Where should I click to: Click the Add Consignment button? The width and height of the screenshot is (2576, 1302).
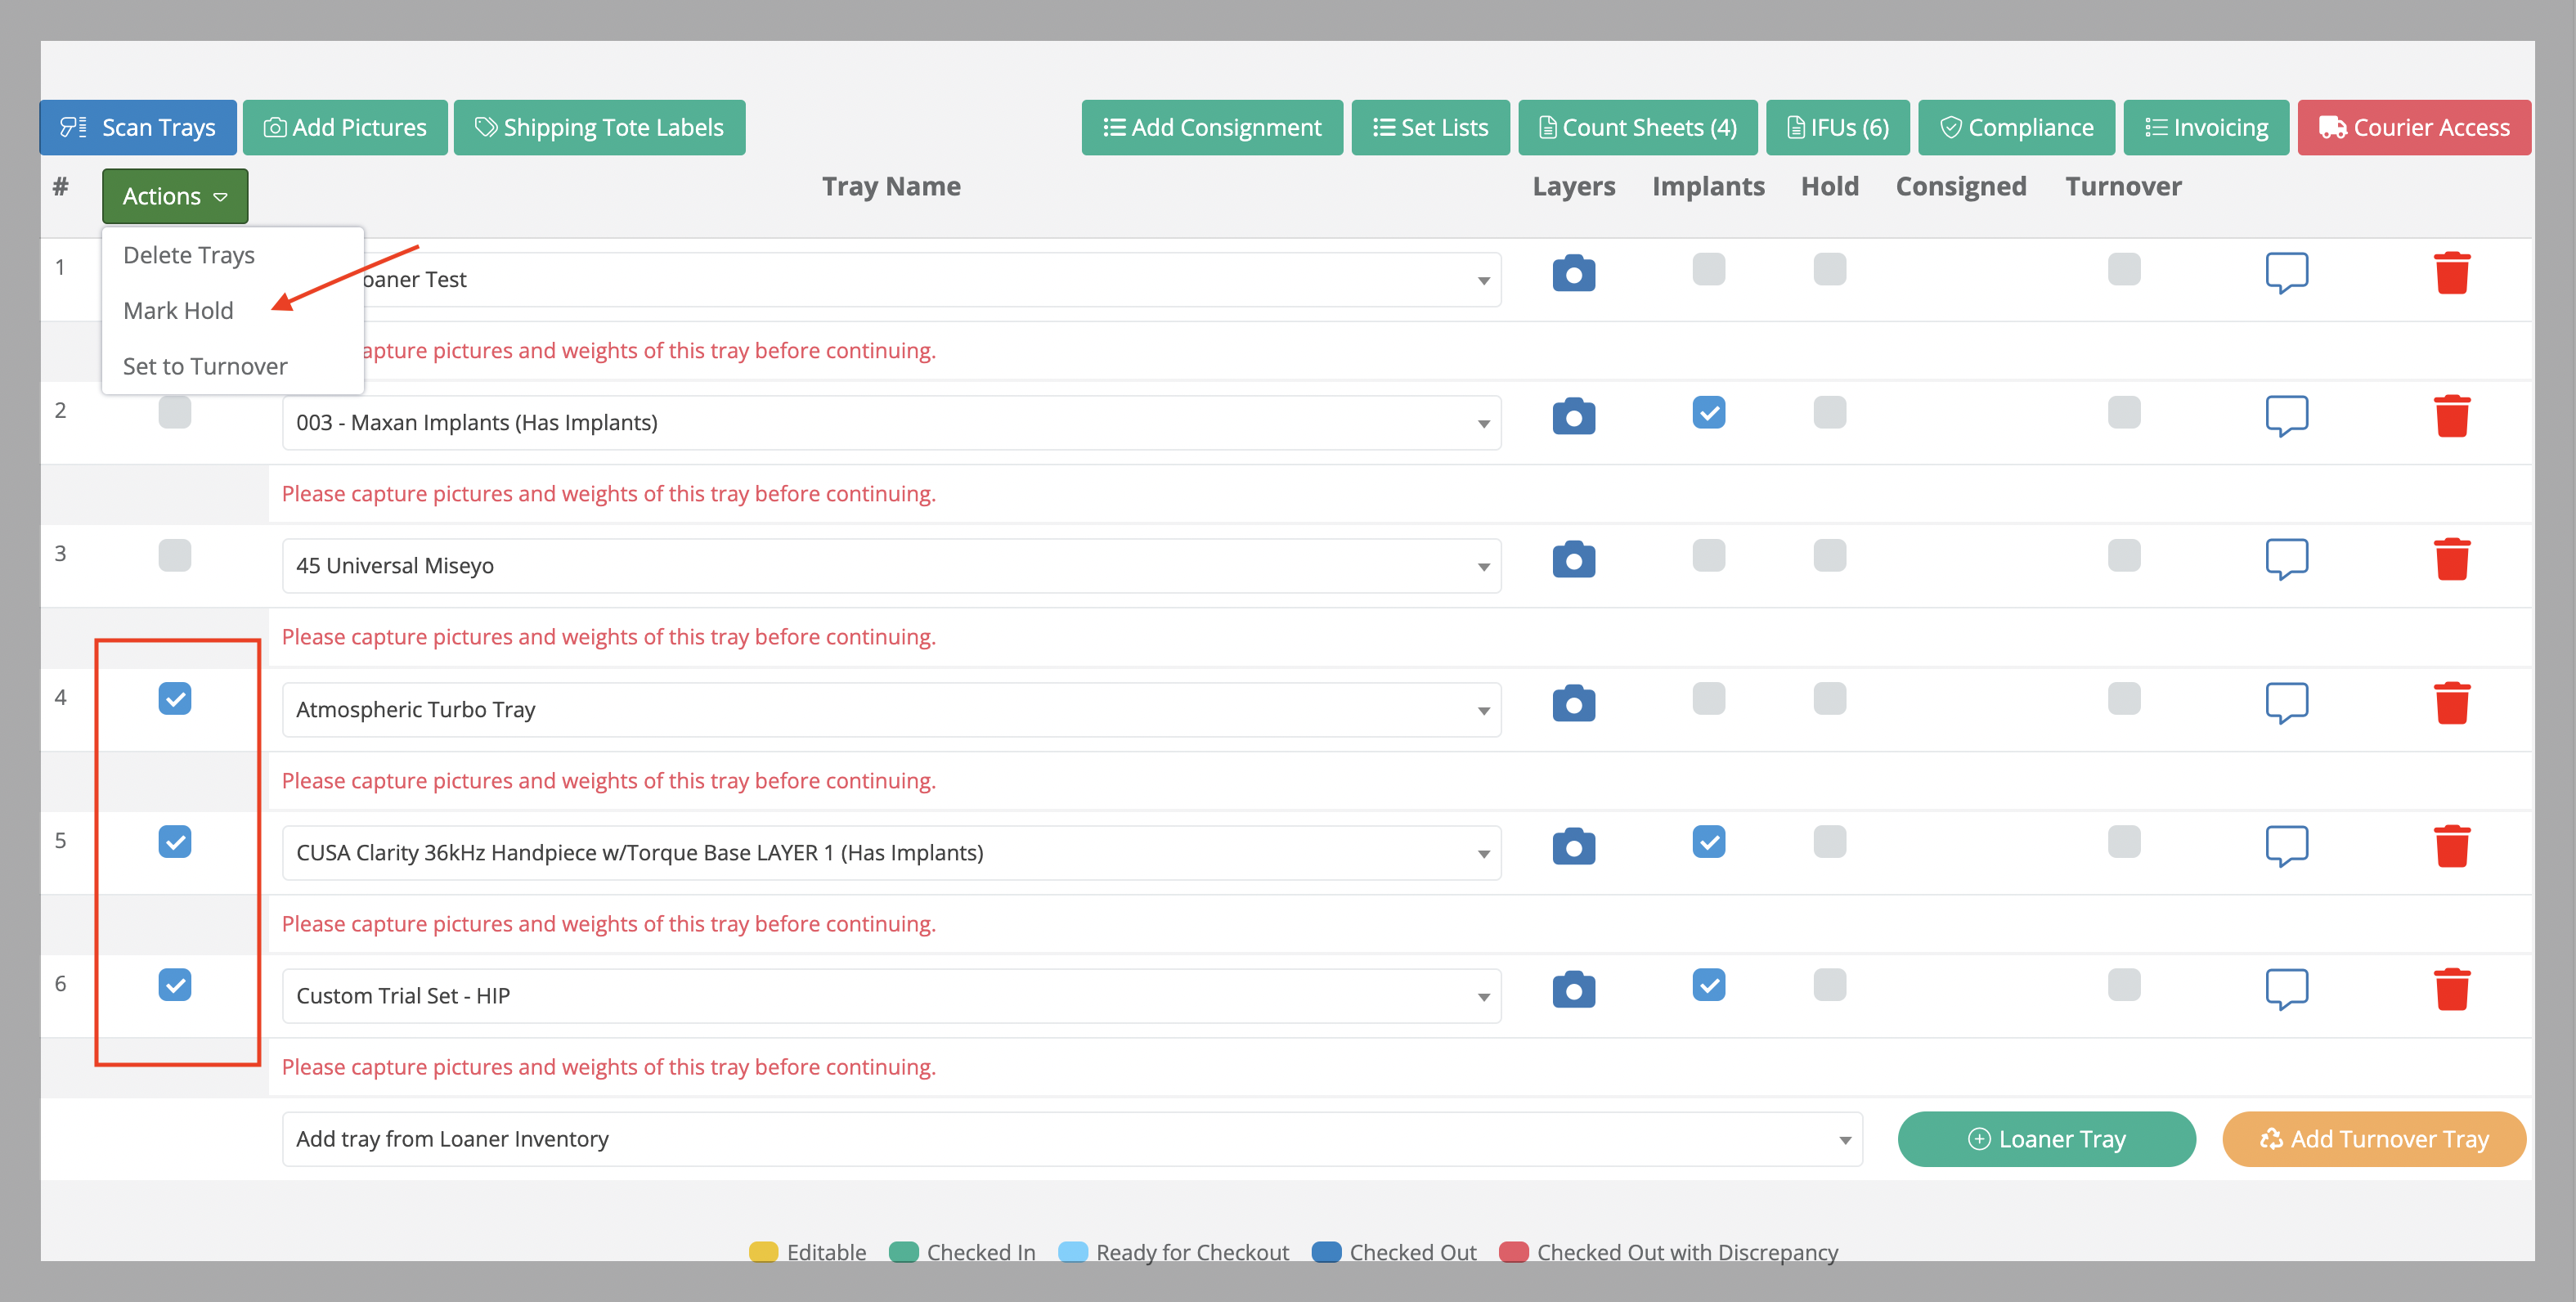pos(1212,127)
